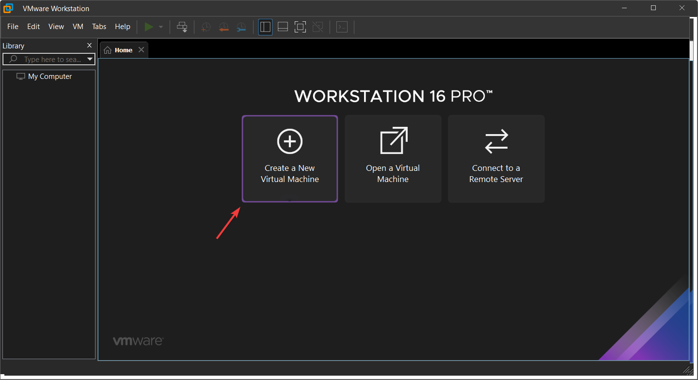The height and width of the screenshot is (380, 698).
Task: Toggle the thumbnail bar view icon
Action: 283,27
